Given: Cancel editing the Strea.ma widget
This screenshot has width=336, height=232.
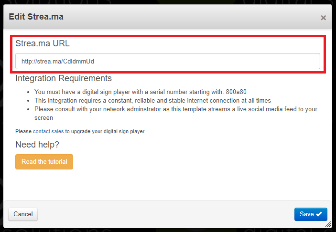Looking at the screenshot, I should (23, 214).
